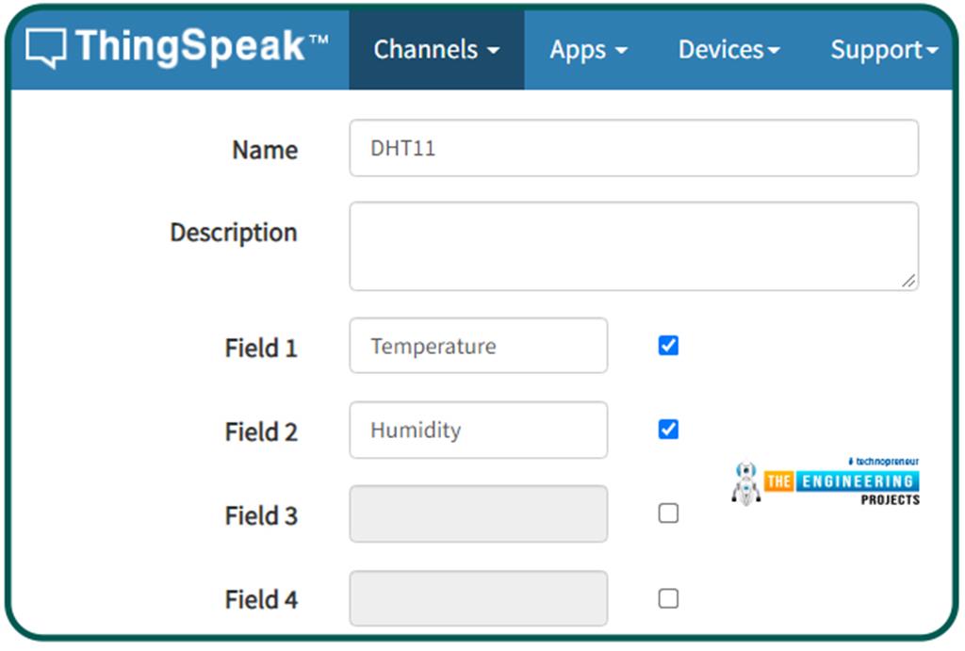Click the PROJECTS text of the watermark
The height and width of the screenshot is (651, 965).
click(893, 499)
